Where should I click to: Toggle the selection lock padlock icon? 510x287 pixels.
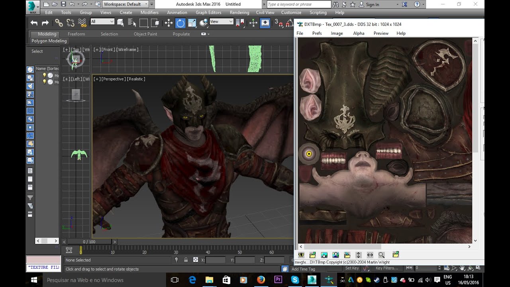[x=186, y=260]
